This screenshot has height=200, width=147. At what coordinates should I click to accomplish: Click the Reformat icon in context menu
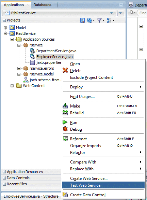click(x=65, y=139)
